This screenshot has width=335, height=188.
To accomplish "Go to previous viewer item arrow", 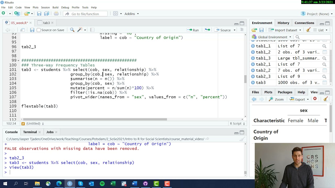I will coord(254,99).
